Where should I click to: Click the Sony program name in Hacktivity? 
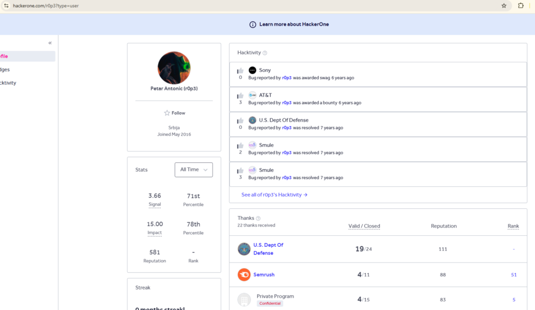pos(265,70)
